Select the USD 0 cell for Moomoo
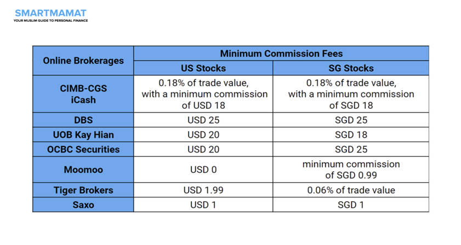Image resolution: width=461 pixels, height=245 pixels. click(203, 170)
